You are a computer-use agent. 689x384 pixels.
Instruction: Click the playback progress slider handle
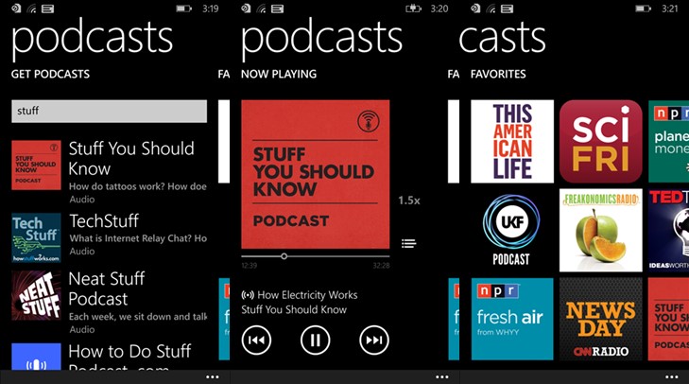(x=284, y=256)
